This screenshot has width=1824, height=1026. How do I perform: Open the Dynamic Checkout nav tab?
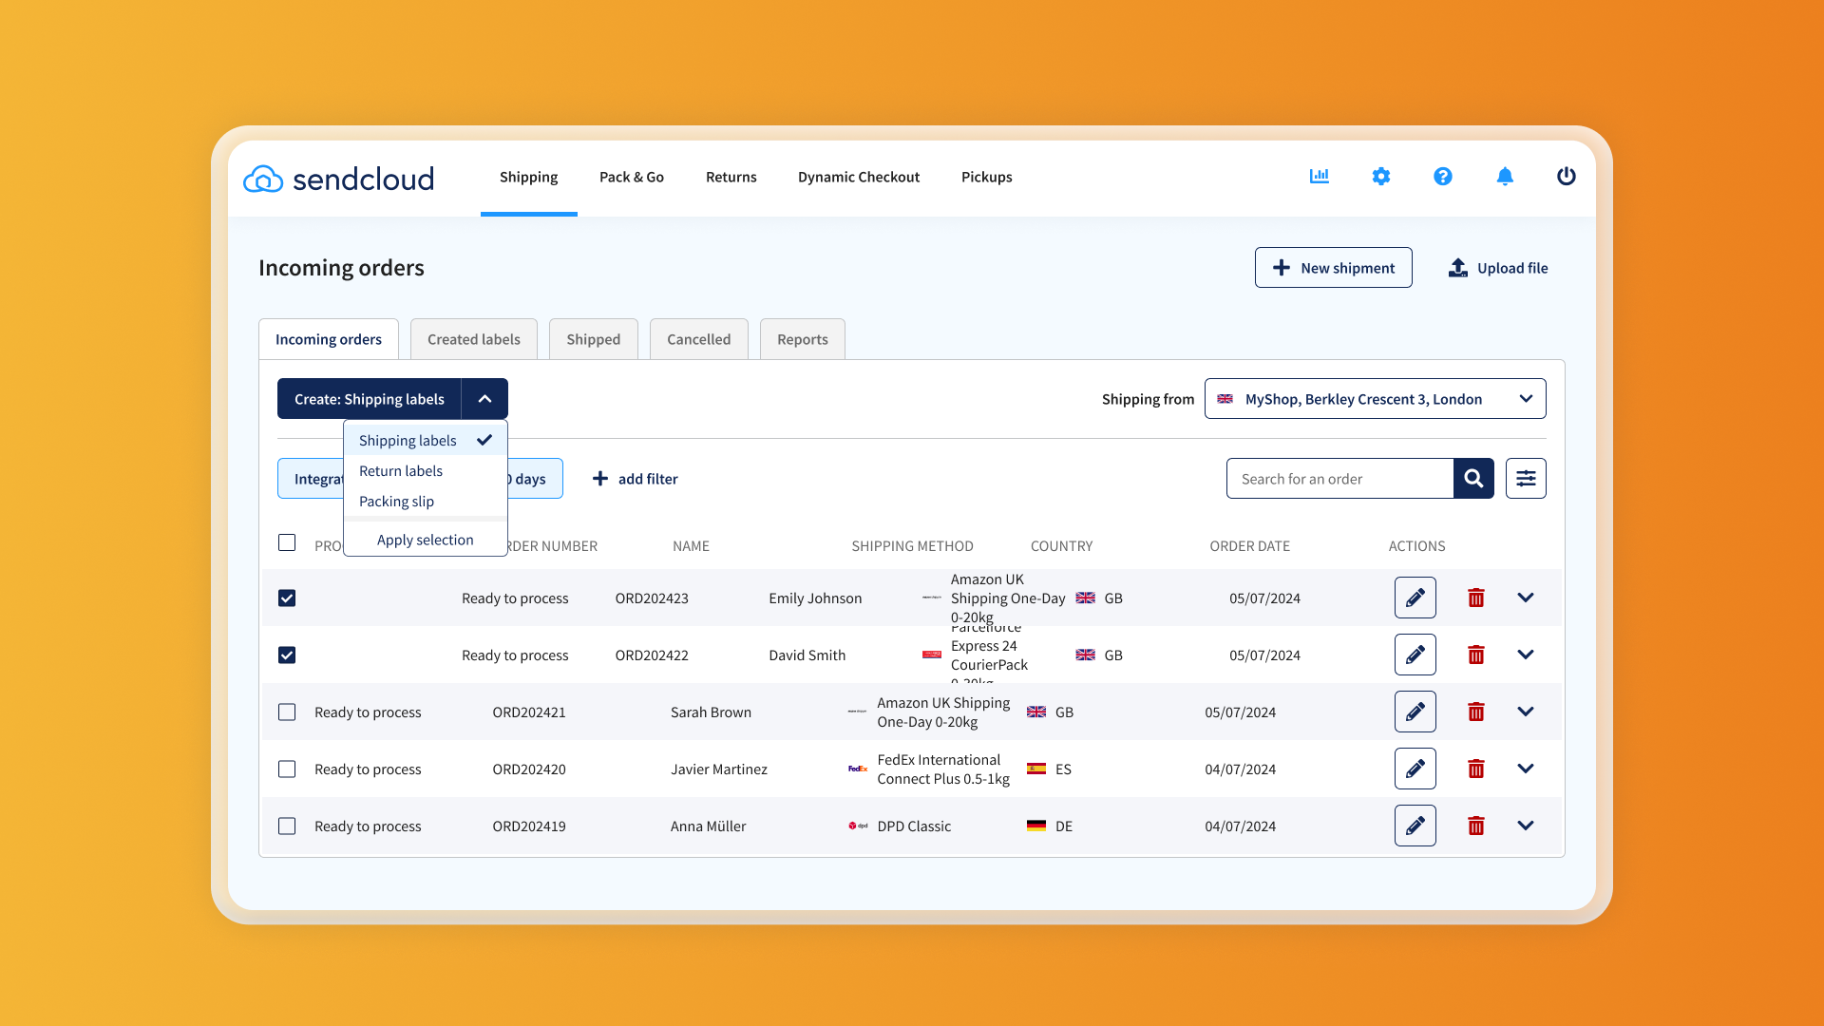[859, 177]
